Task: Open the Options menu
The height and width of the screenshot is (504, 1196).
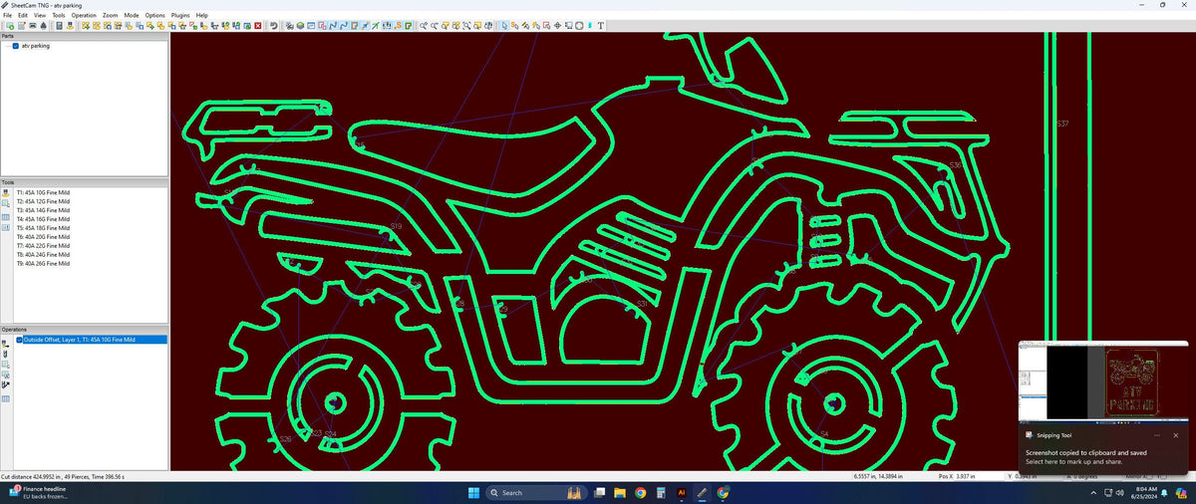Action: (154, 16)
